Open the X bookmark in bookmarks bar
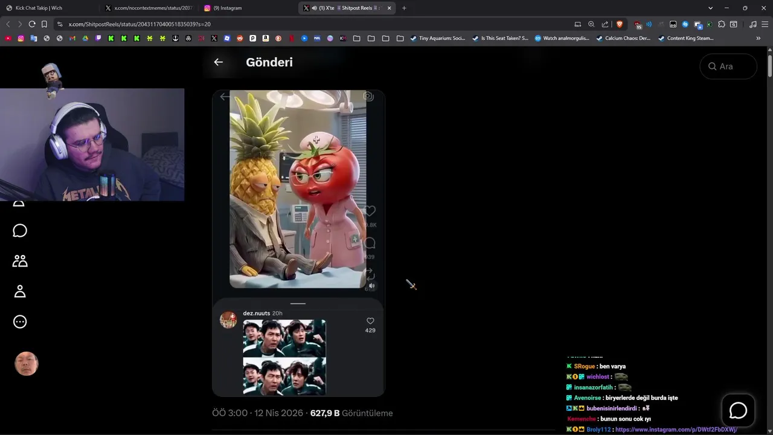Image resolution: width=773 pixels, height=435 pixels. click(214, 38)
